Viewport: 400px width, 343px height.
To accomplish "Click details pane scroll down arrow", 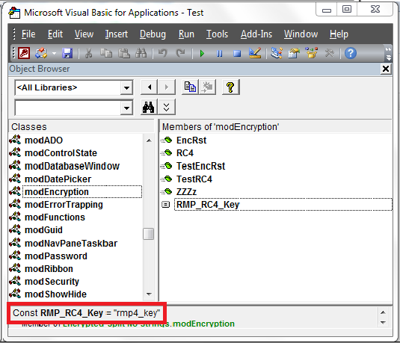I will click(x=383, y=323).
